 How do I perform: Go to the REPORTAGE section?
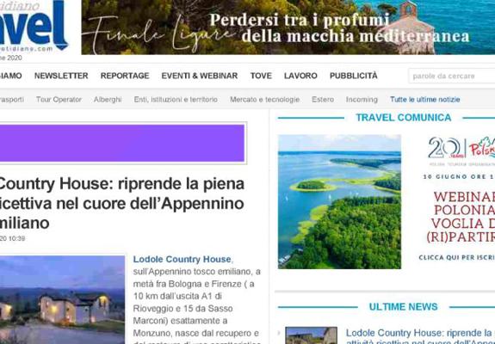tap(125, 76)
